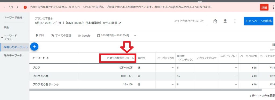
Task: Click the 10万～100万 volume cell
Action: click(x=125, y=68)
